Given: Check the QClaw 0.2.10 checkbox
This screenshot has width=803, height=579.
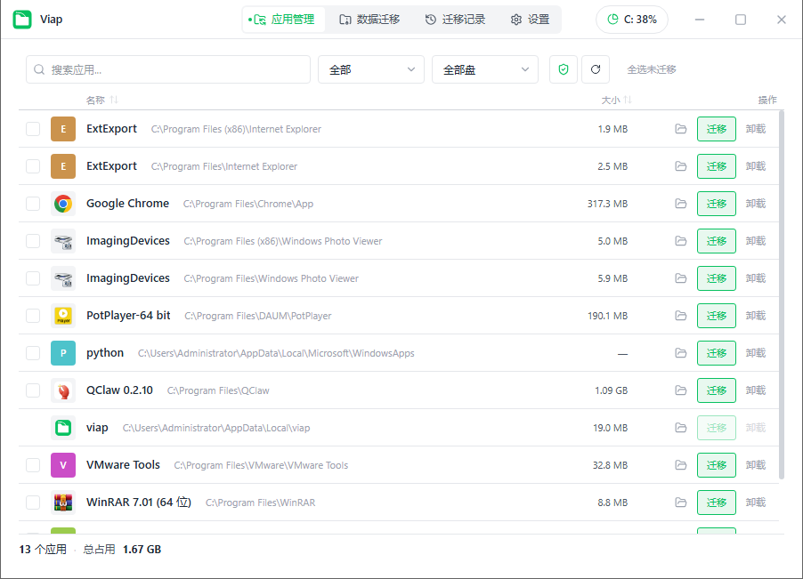Looking at the screenshot, I should tap(33, 390).
